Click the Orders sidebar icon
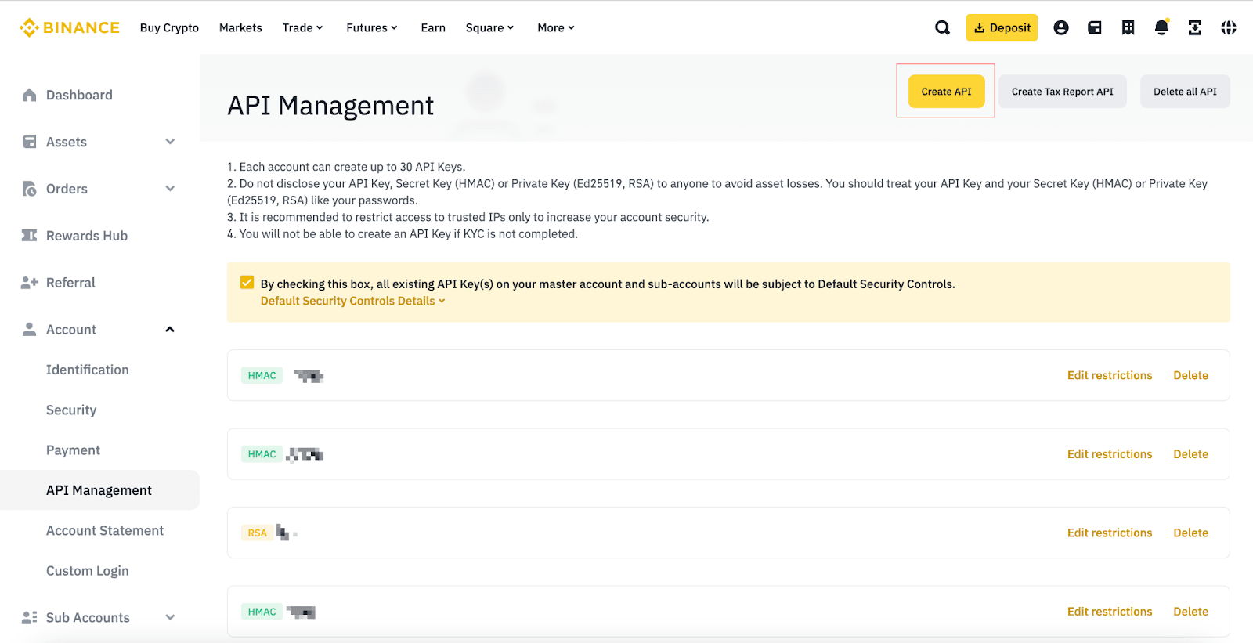 pyautogui.click(x=30, y=189)
